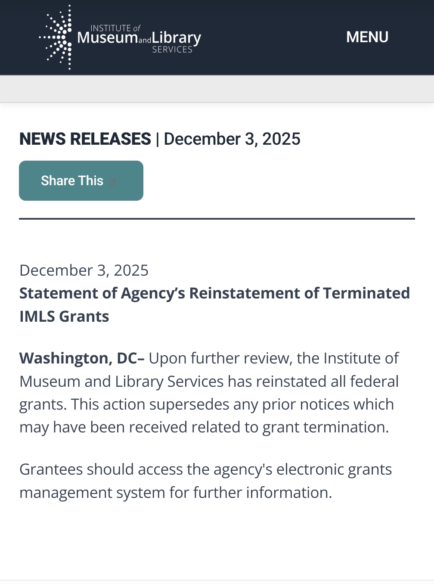Click the 'IMLS Grants' headline line
This screenshot has width=434, height=584.
click(65, 317)
